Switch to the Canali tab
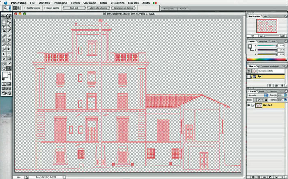 tap(262, 91)
